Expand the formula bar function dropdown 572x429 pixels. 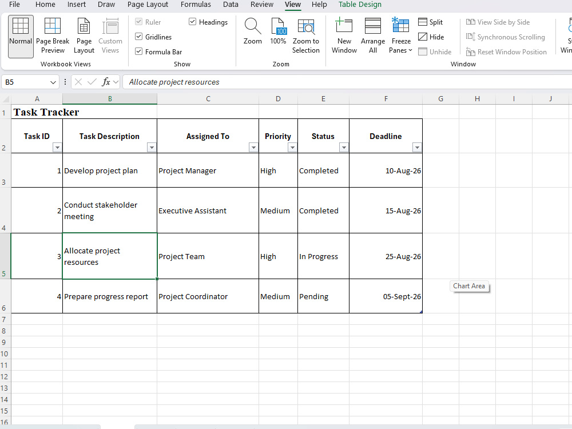click(116, 82)
